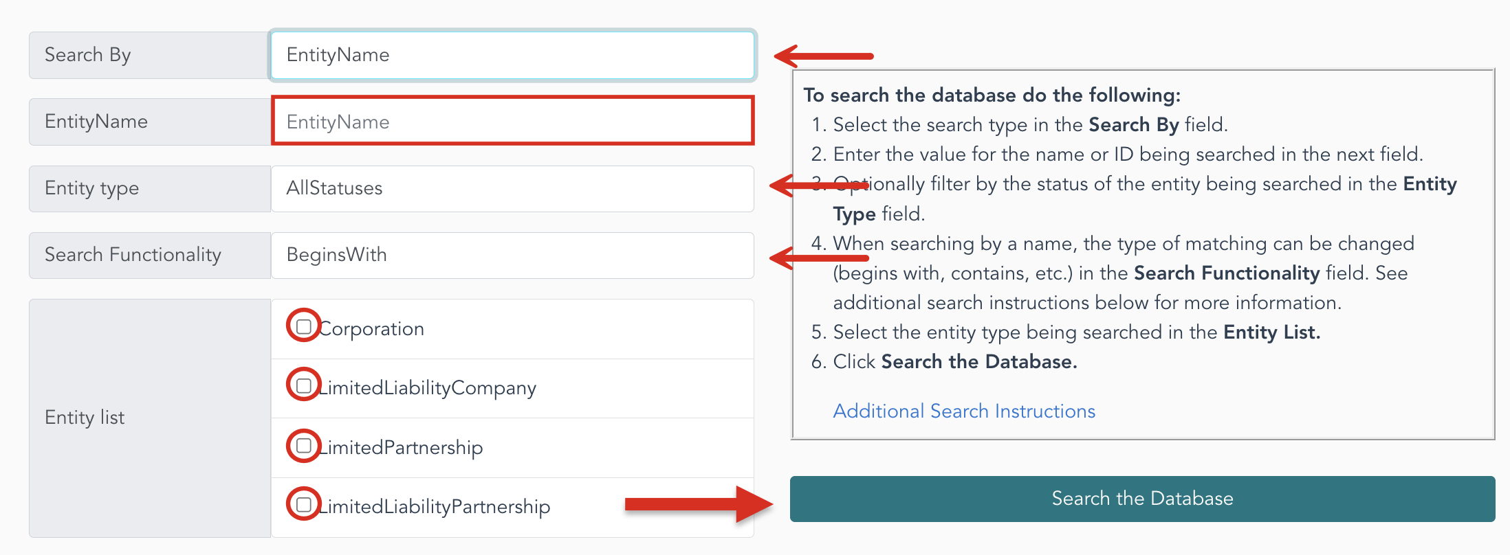Click the Entity type label cell
The height and width of the screenshot is (555, 1510).
150,188
